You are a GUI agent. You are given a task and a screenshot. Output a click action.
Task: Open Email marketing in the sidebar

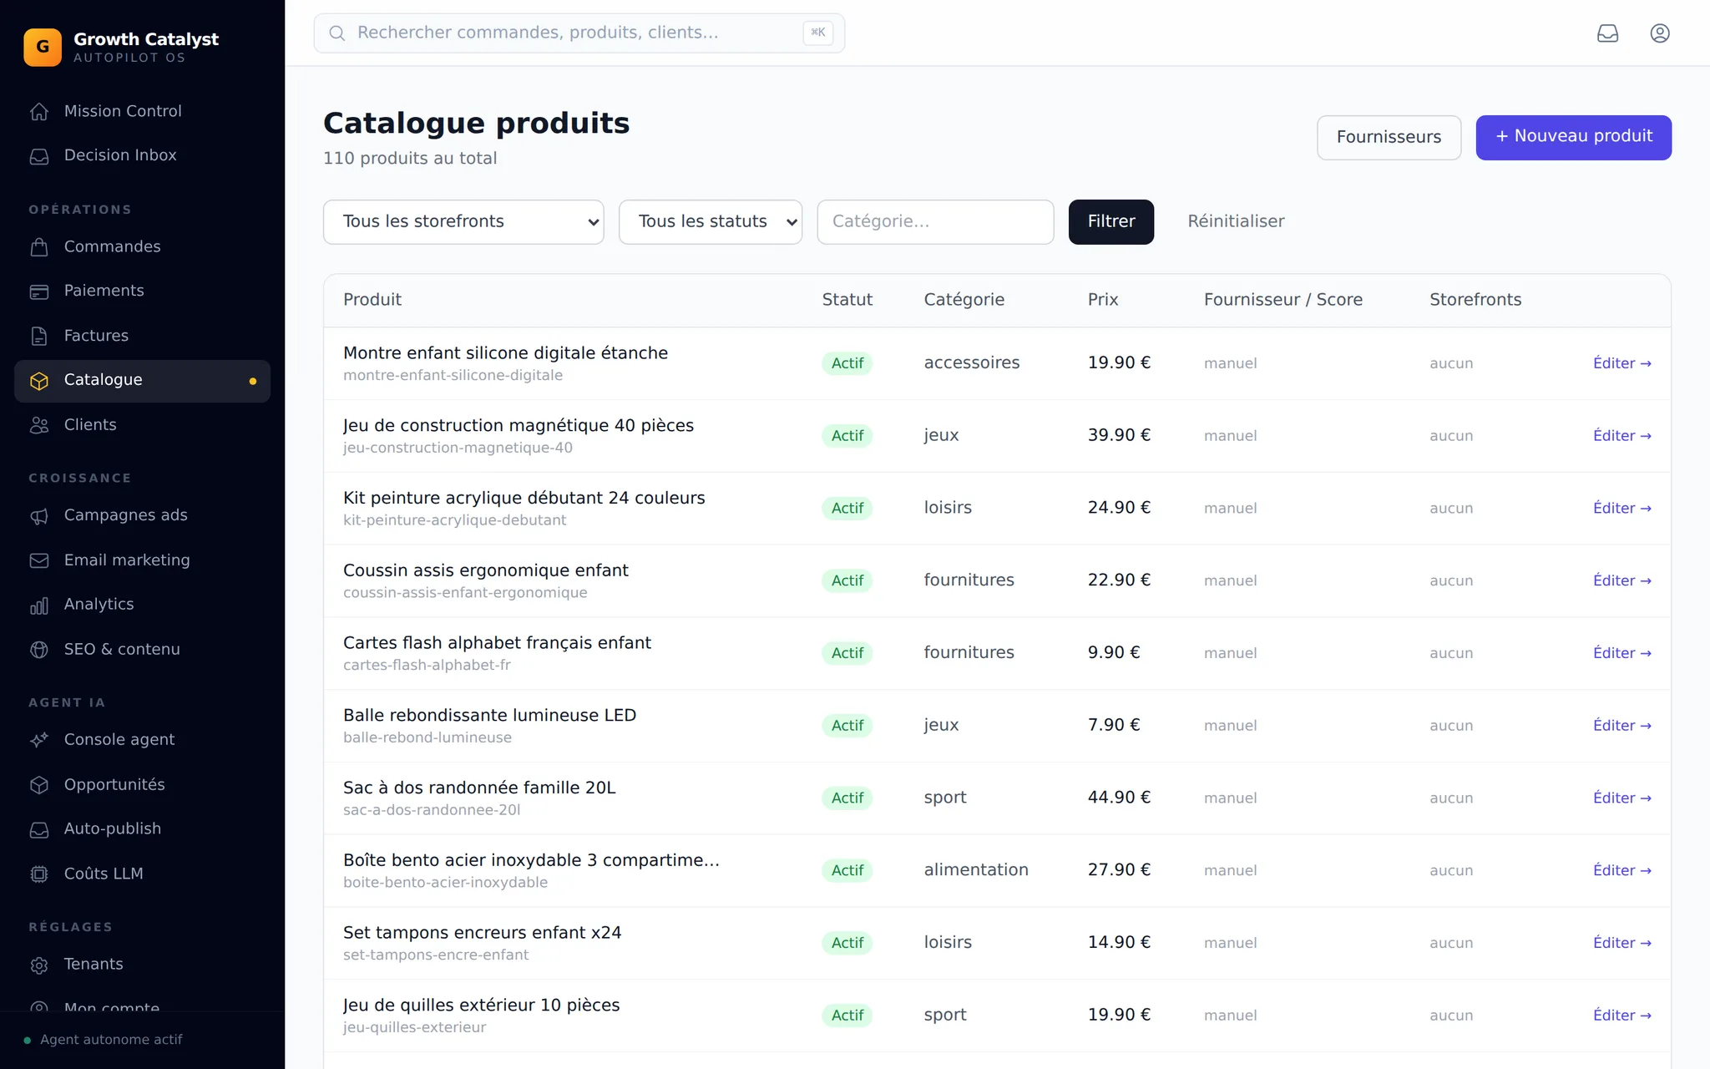click(142, 560)
